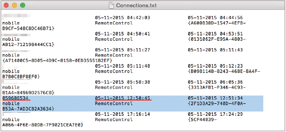This screenshot has width=286, height=132.
Task: Click the underlined timestamp 05-11-2015 12:50:45
Action: tap(122, 98)
